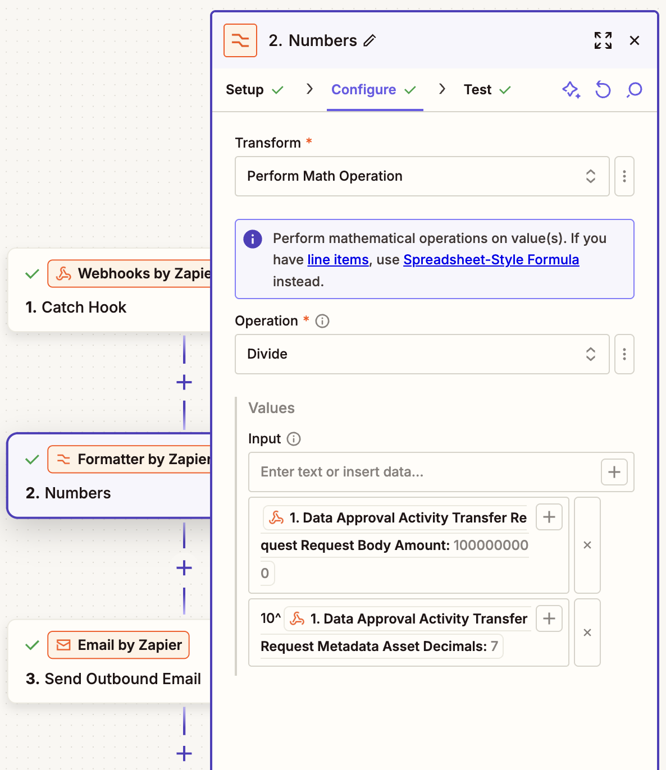
Task: Click plus button on Asset Decimals value
Action: pos(549,618)
